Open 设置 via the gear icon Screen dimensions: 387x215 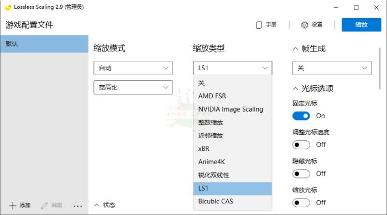tap(305, 25)
